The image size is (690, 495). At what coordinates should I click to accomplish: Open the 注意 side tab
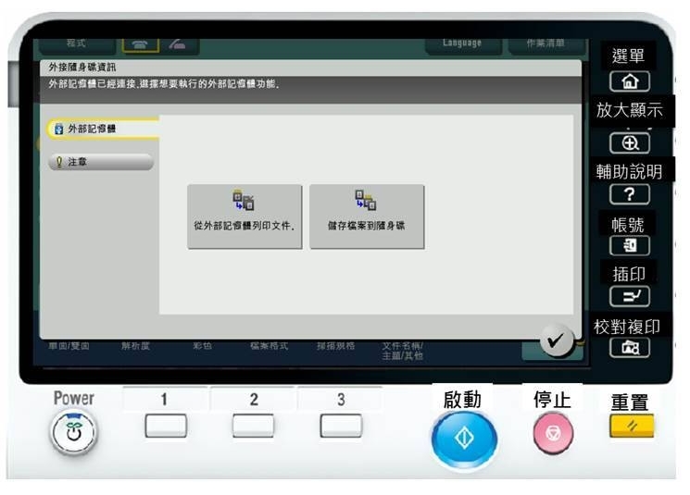pos(100,162)
